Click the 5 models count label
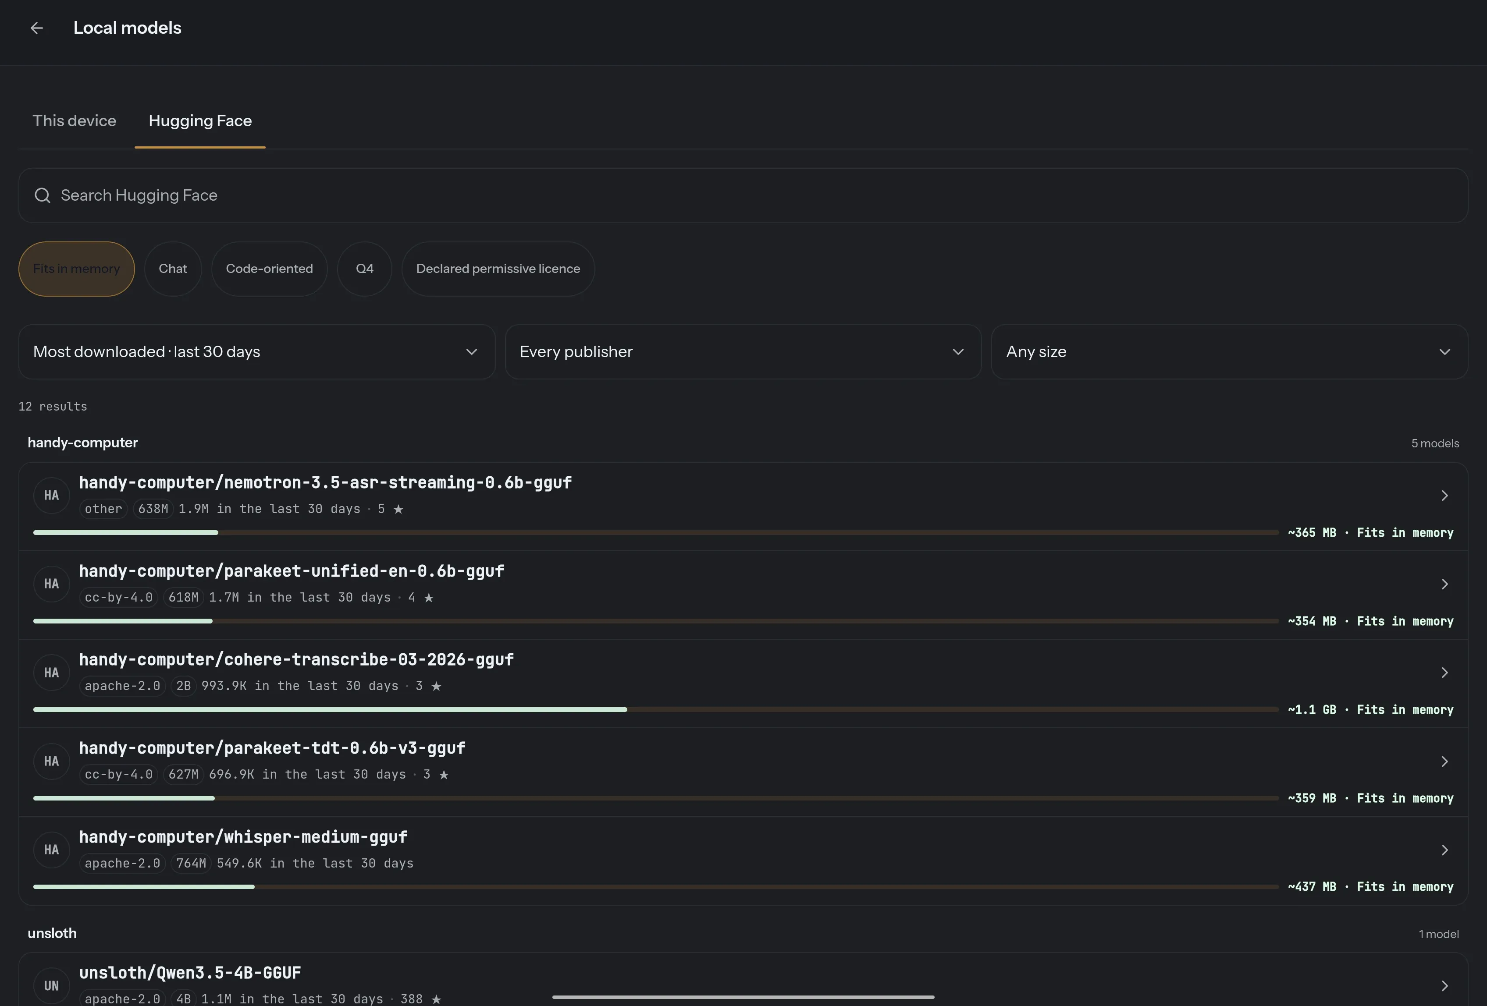Viewport: 1487px width, 1006px height. tap(1435, 443)
